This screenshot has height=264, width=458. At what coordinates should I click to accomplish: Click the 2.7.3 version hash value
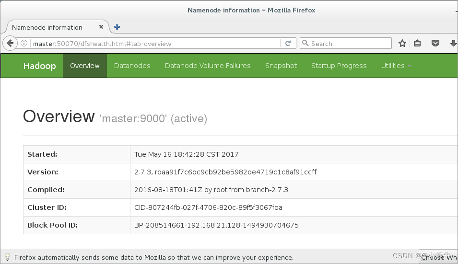click(x=225, y=172)
